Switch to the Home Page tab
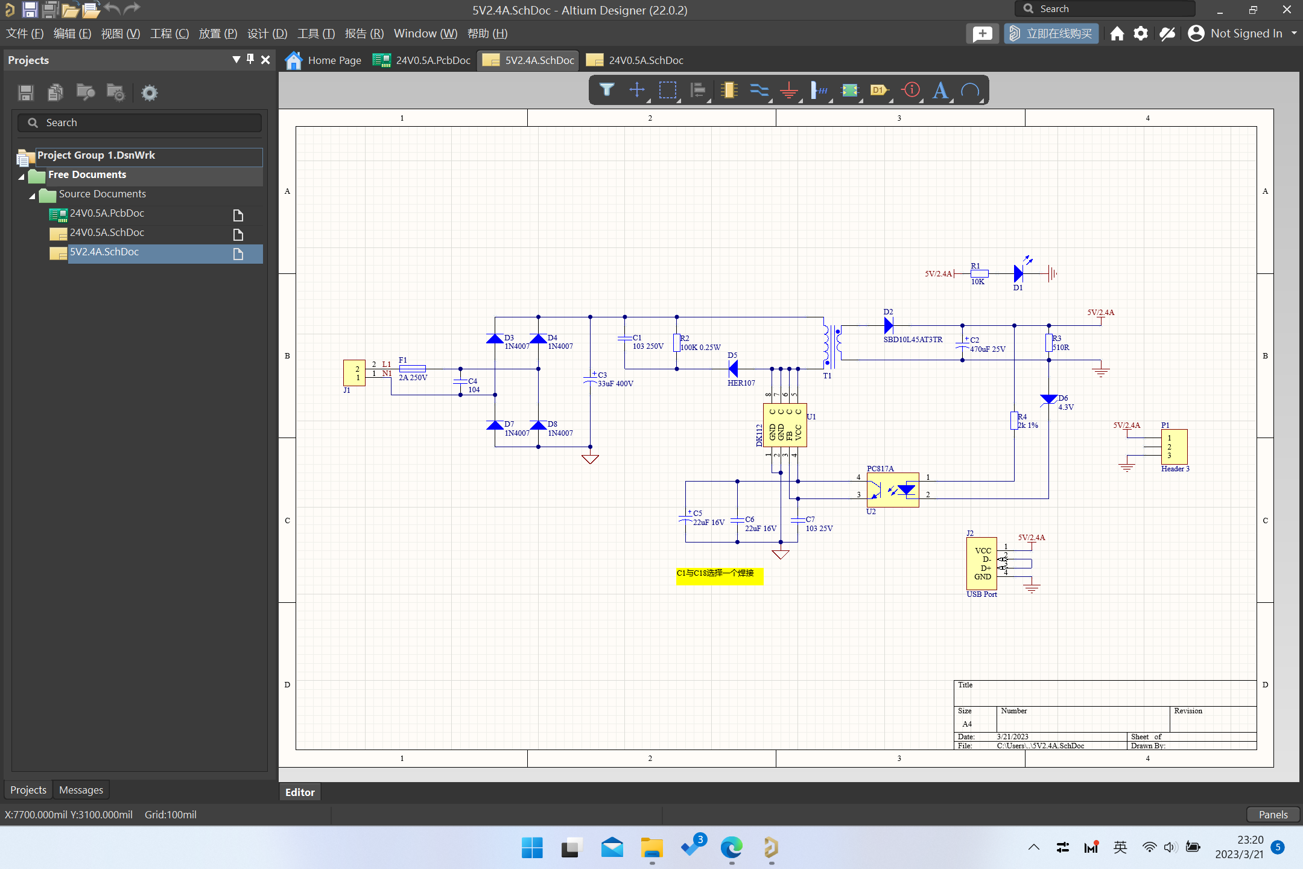Viewport: 1303px width, 869px height. (x=324, y=60)
